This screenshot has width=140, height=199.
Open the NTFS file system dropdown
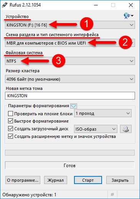click(70, 61)
